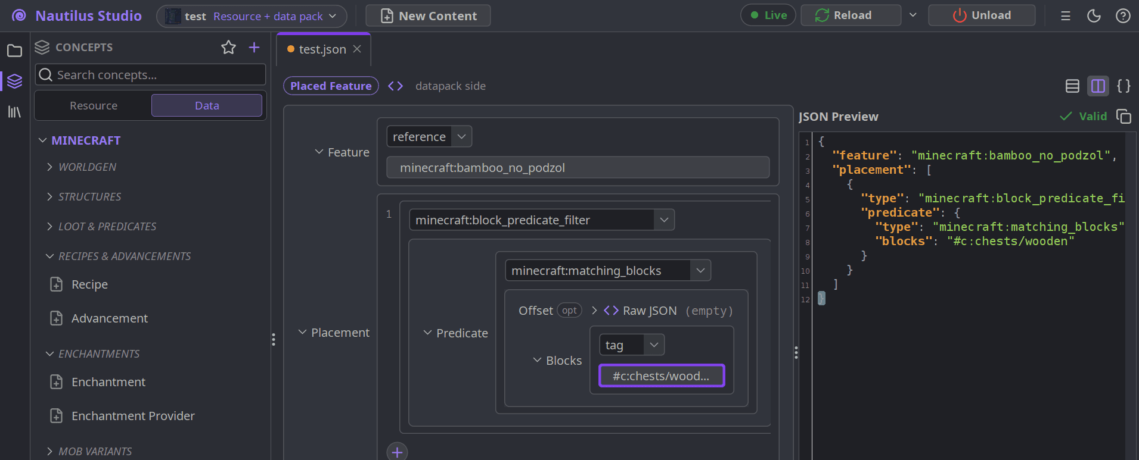Screen dimensions: 1139x460
Task: Select the Resource side toggle
Action: [x=94, y=106]
